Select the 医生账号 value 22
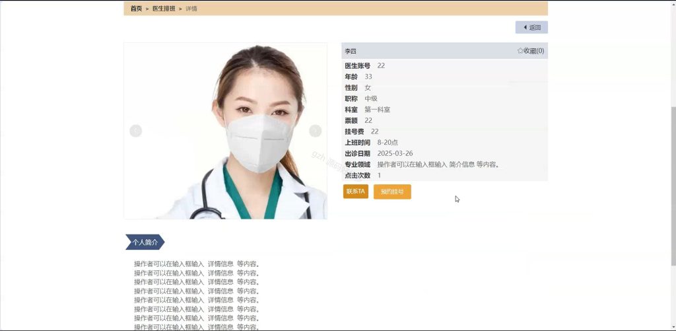This screenshot has height=331, width=676. [x=381, y=65]
